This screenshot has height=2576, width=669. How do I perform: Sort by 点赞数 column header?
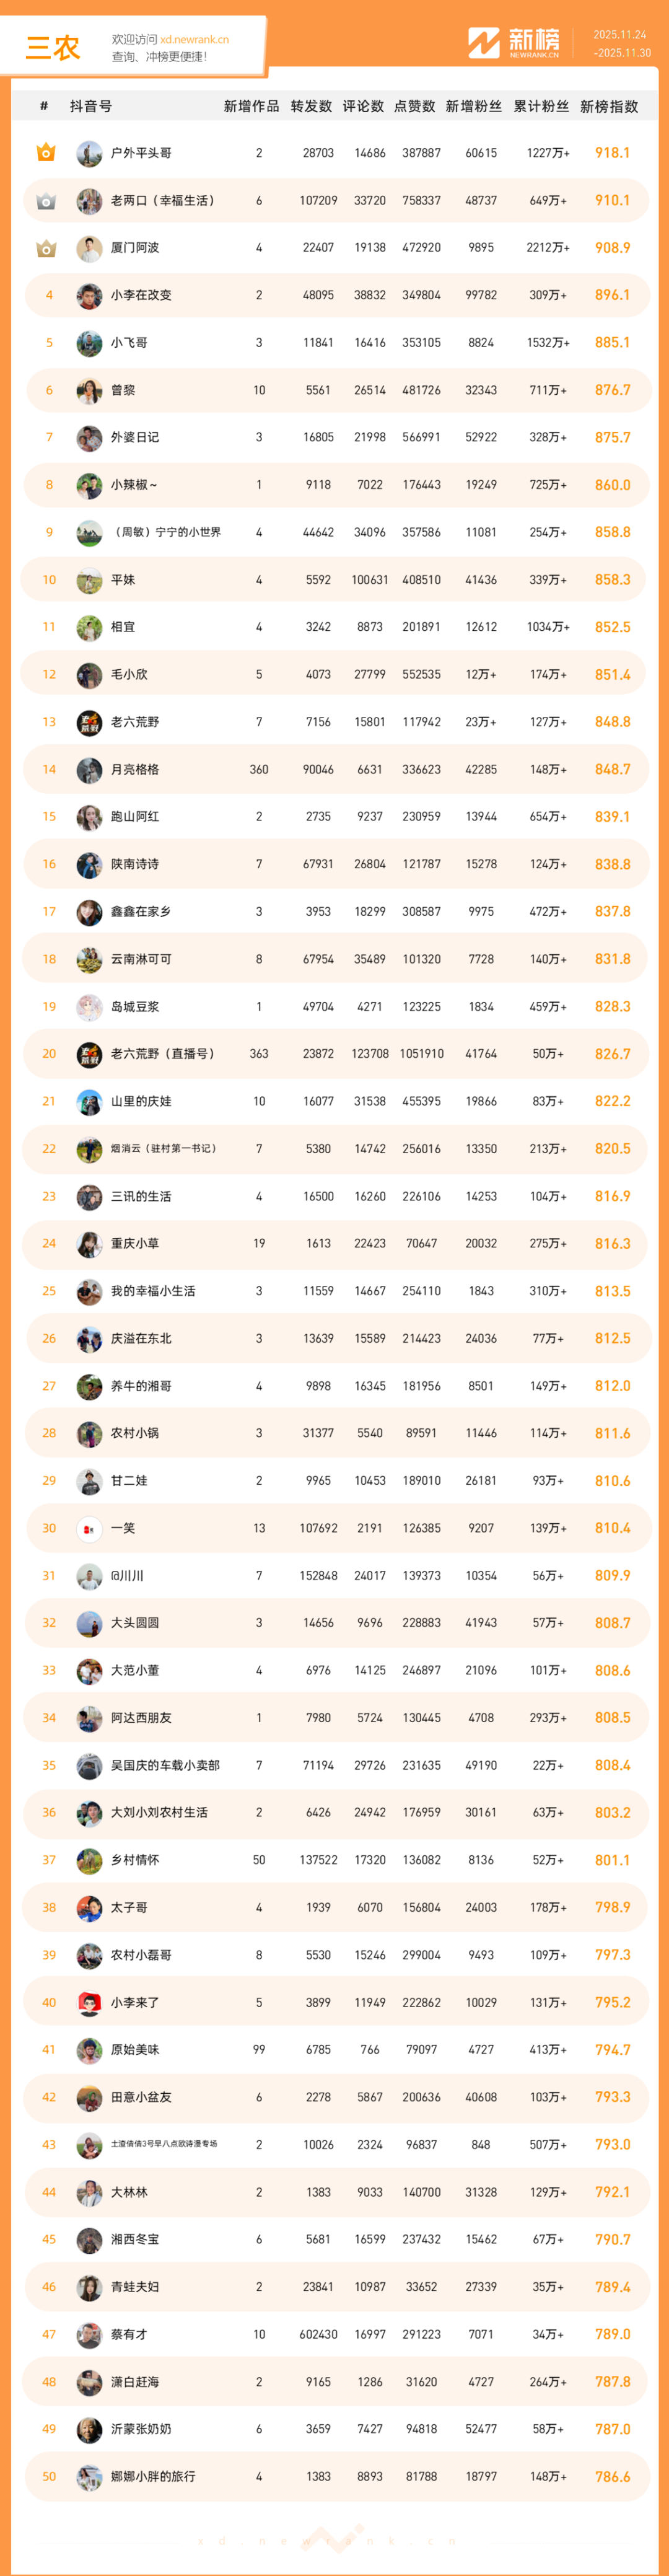(414, 106)
